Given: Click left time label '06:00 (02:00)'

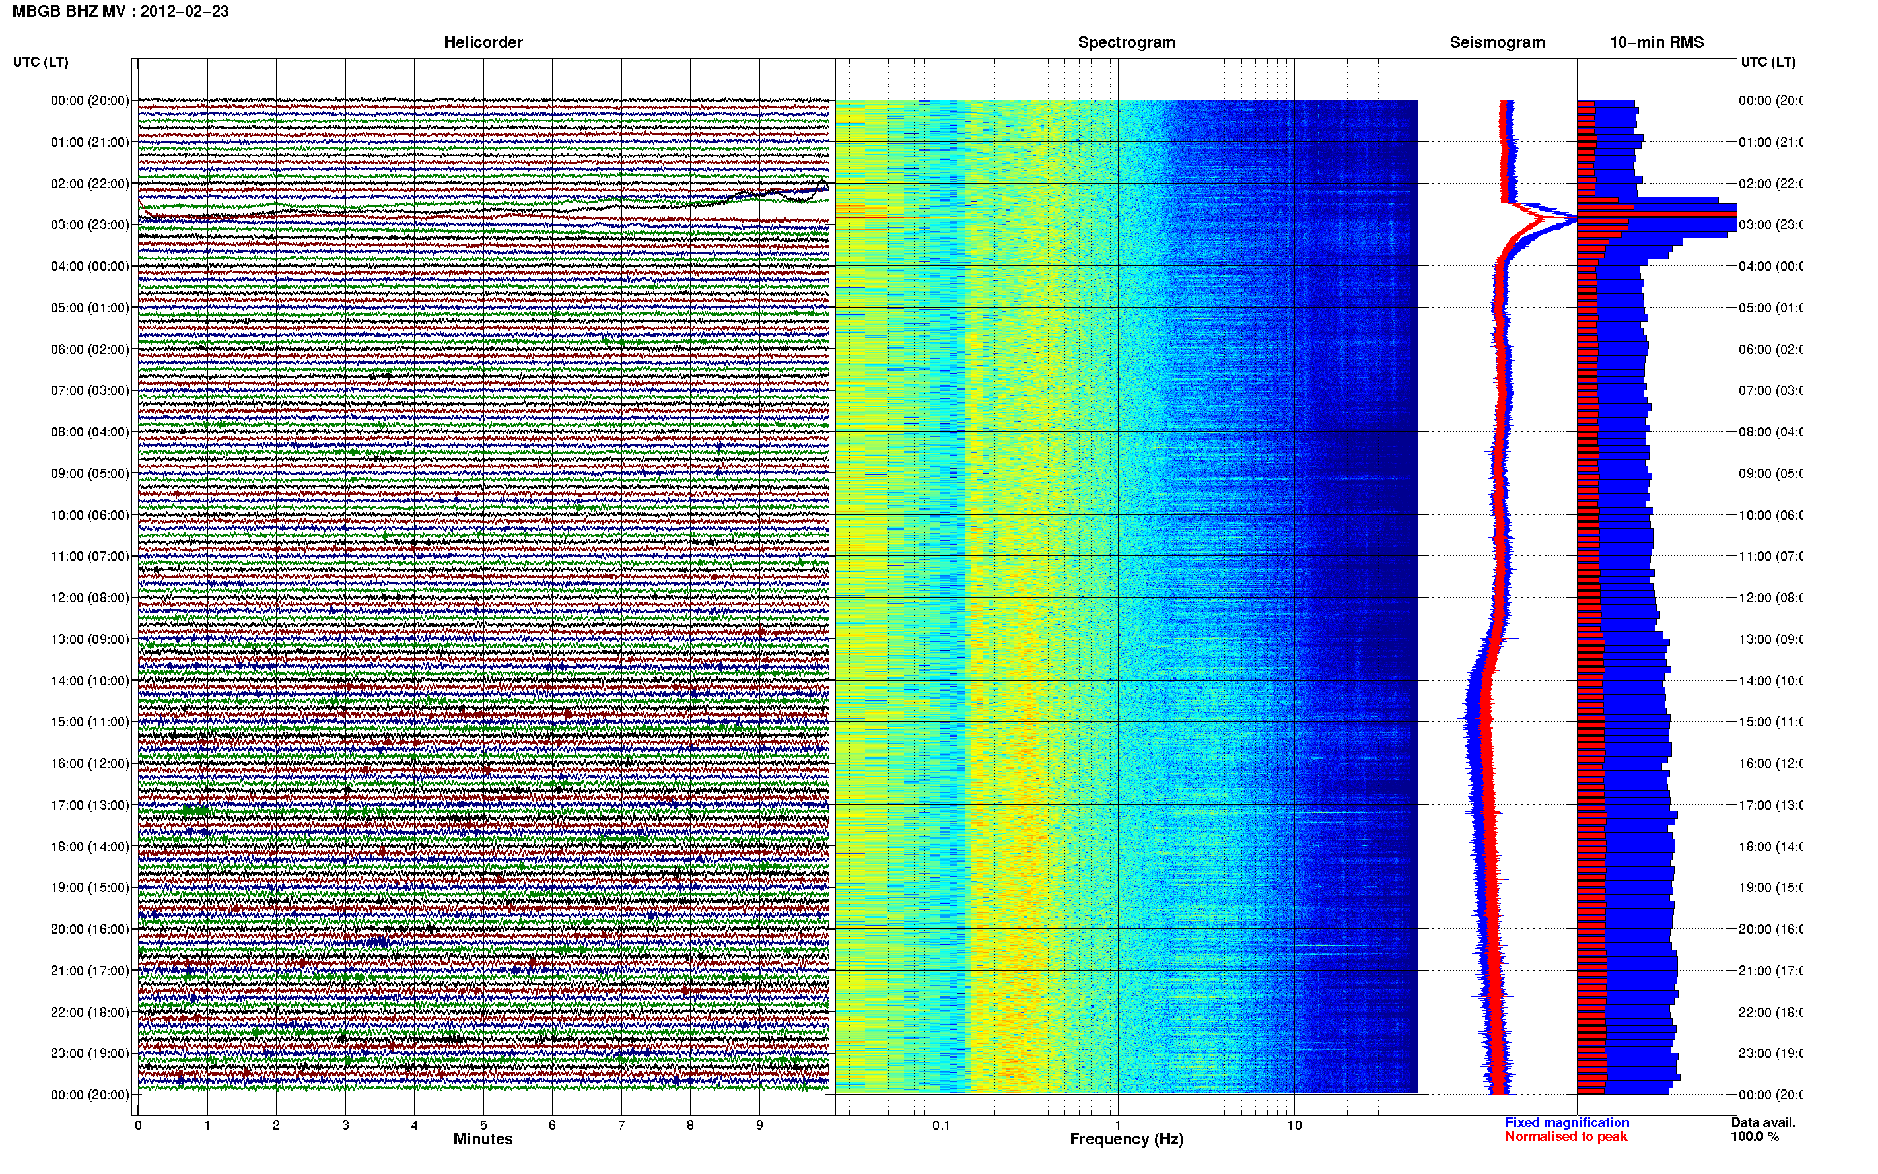Looking at the screenshot, I should point(90,349).
